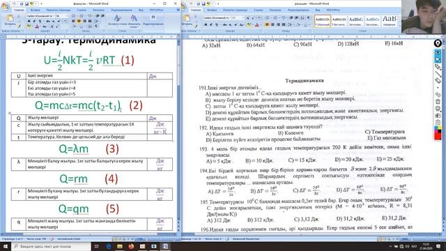Screen dimensions: 446x251
Task: Click Clear Formatting in test questions window
Action: pyautogui.click(x=259, y=18)
